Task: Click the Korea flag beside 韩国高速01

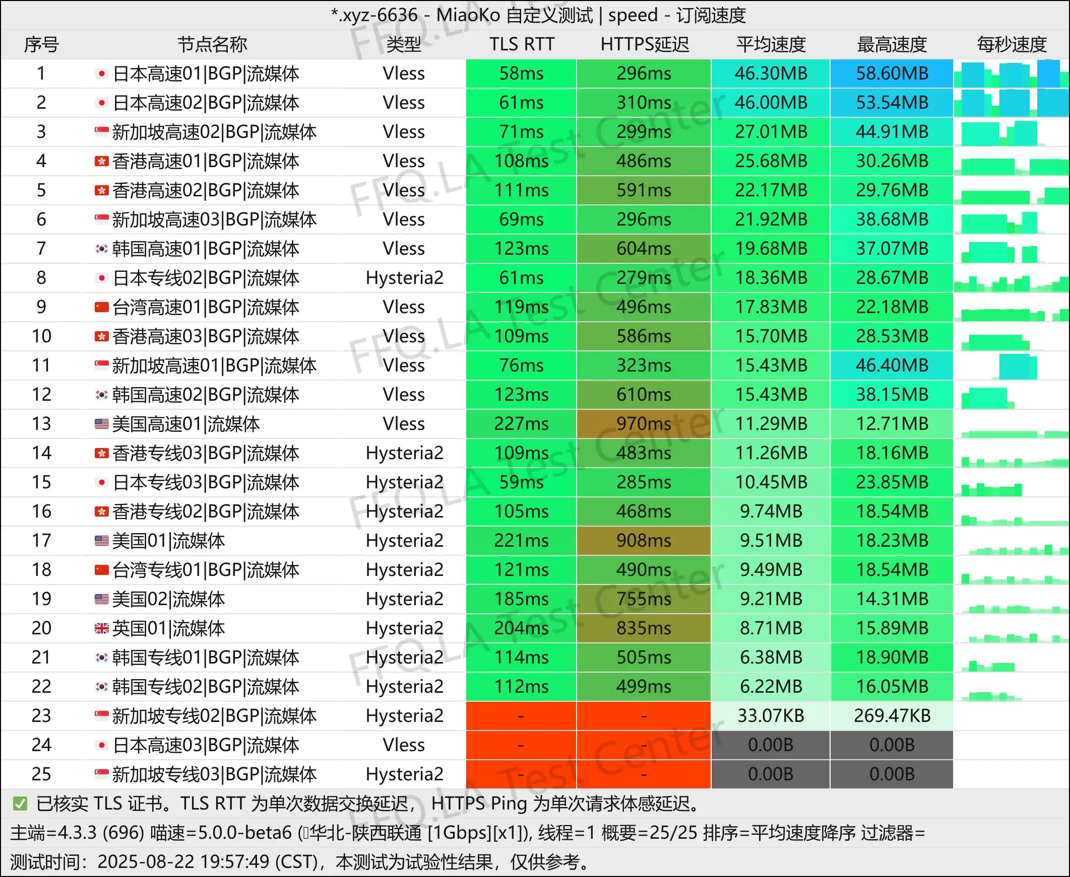Action: pyautogui.click(x=102, y=249)
